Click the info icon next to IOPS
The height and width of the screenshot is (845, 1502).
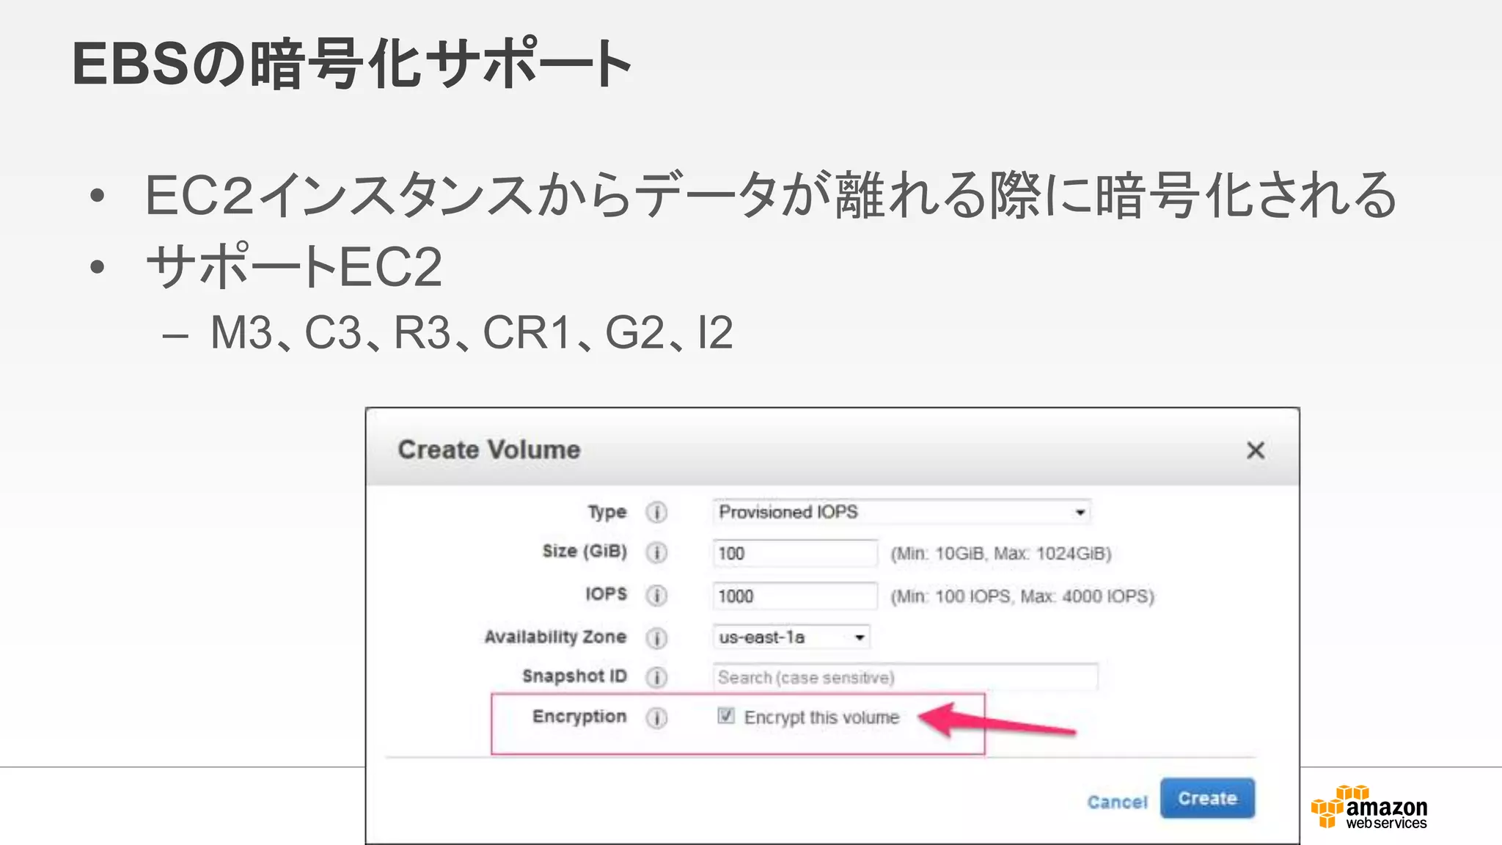[656, 595]
